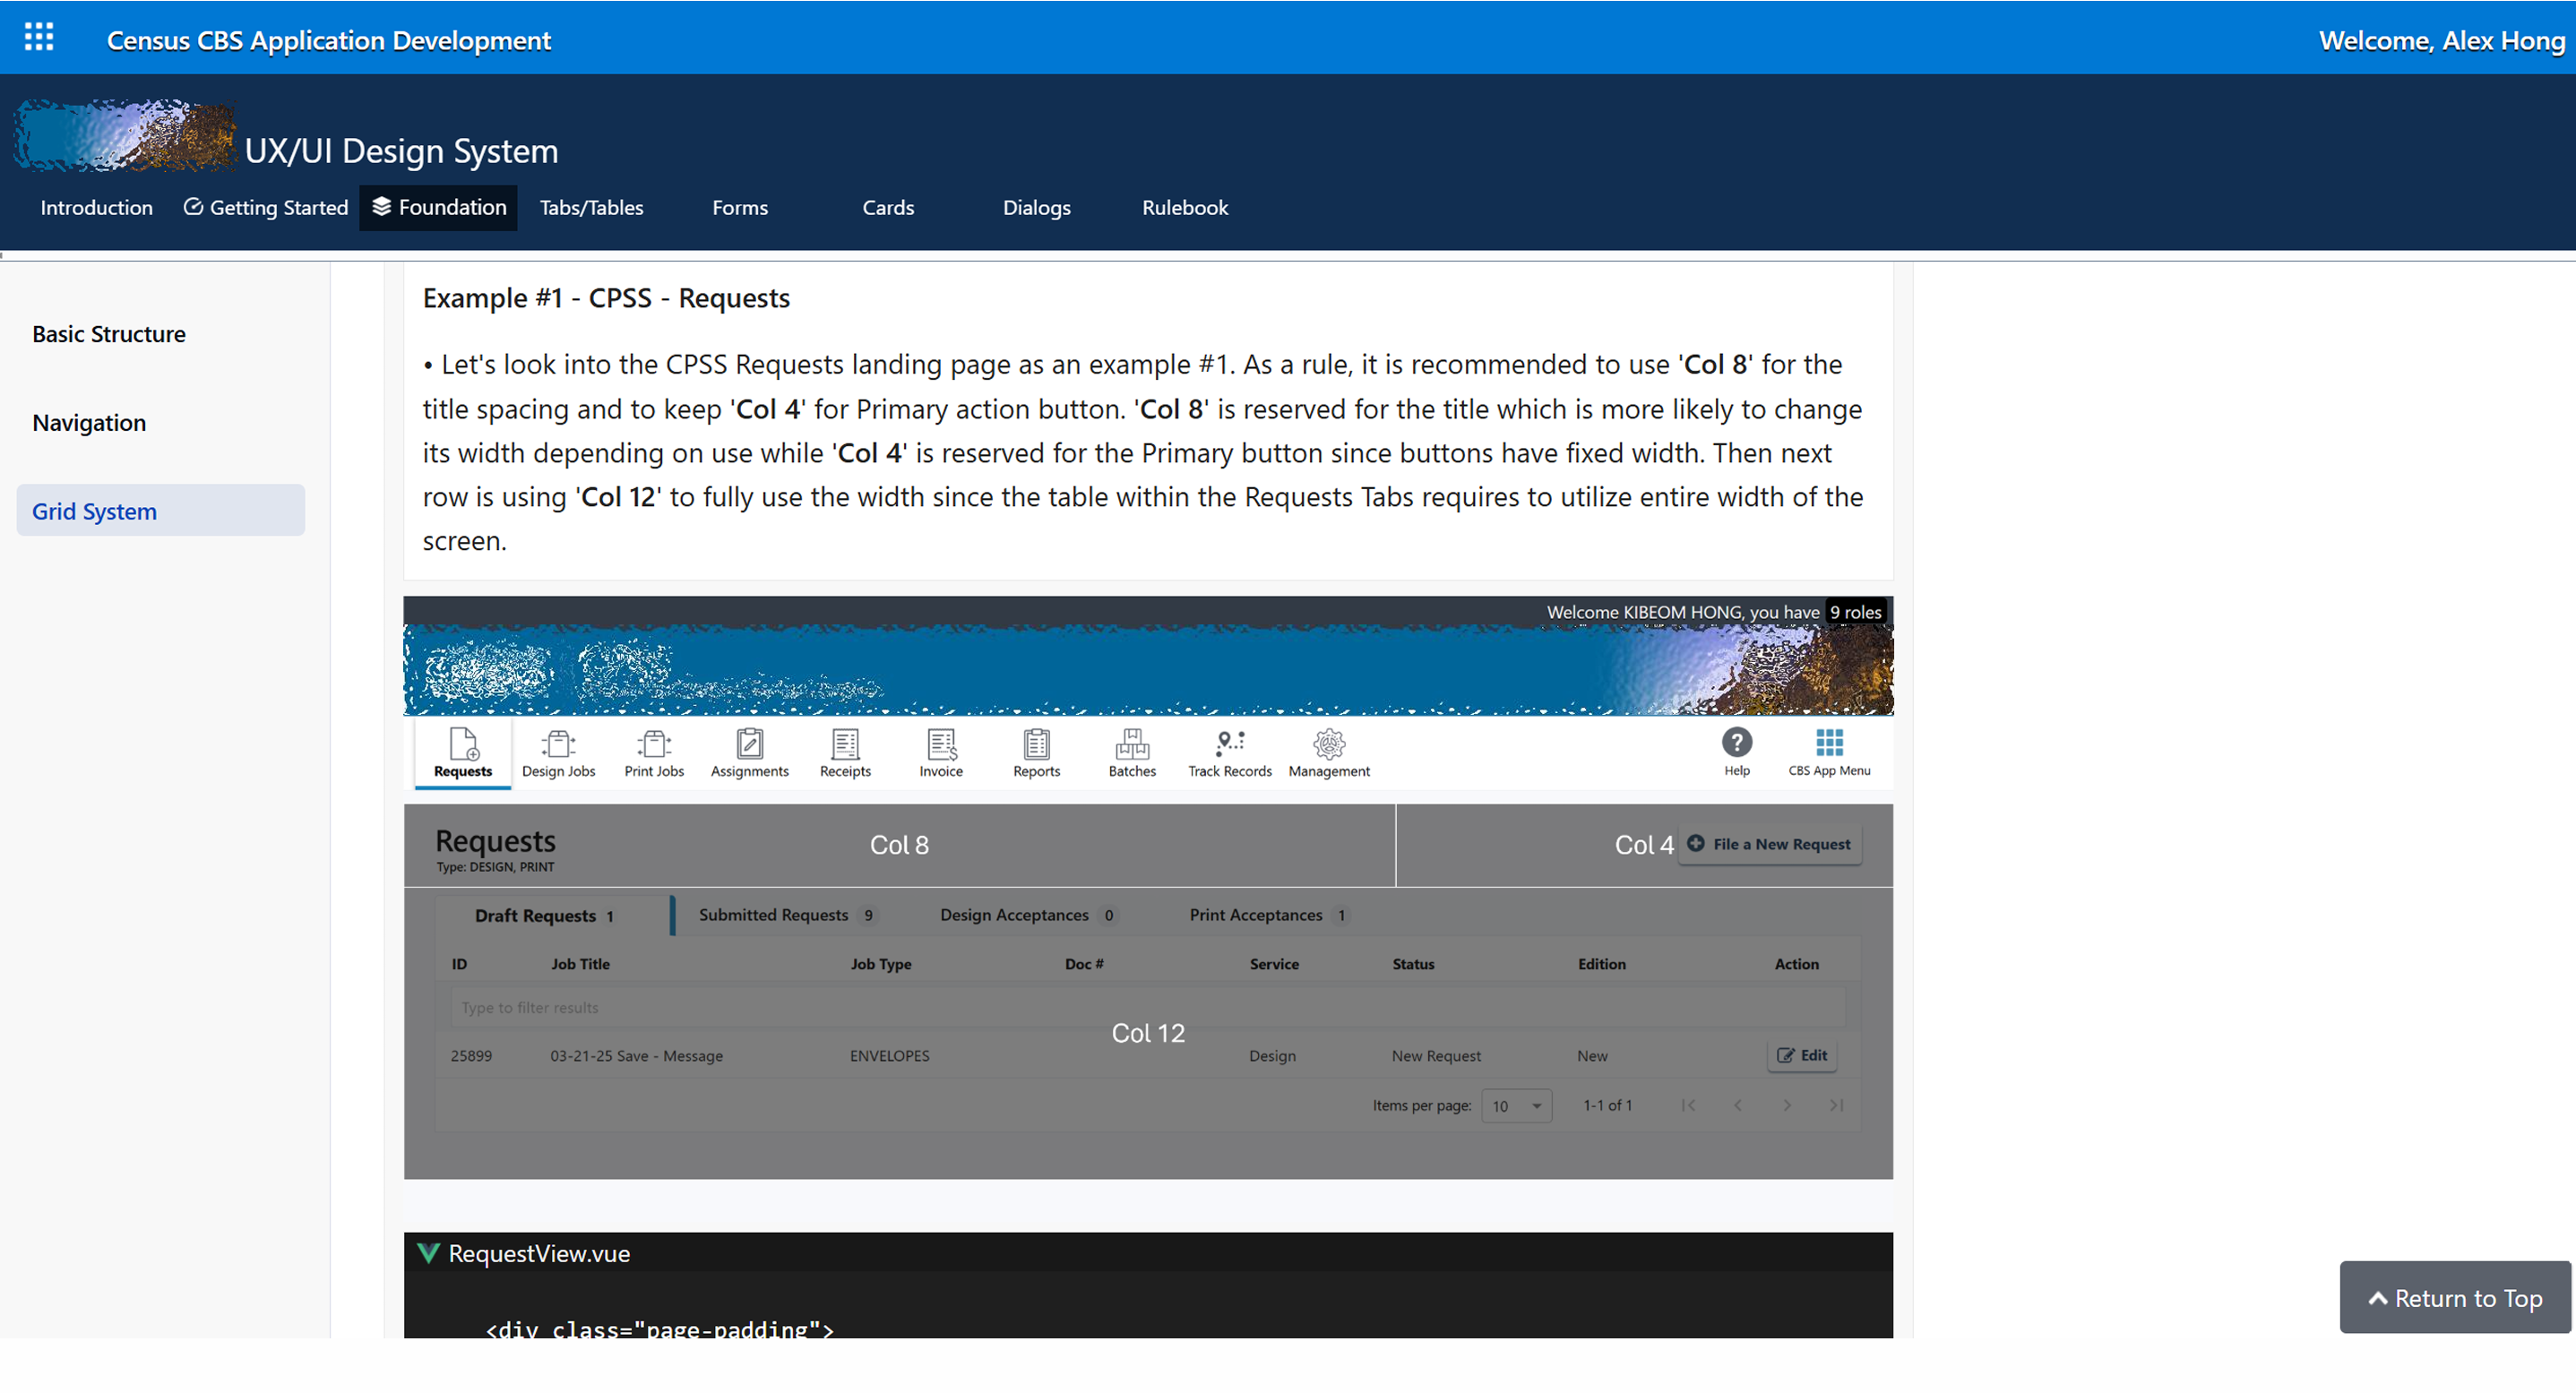2576x1393 pixels.
Task: Click the Getting Started check icon
Action: pyautogui.click(x=193, y=207)
